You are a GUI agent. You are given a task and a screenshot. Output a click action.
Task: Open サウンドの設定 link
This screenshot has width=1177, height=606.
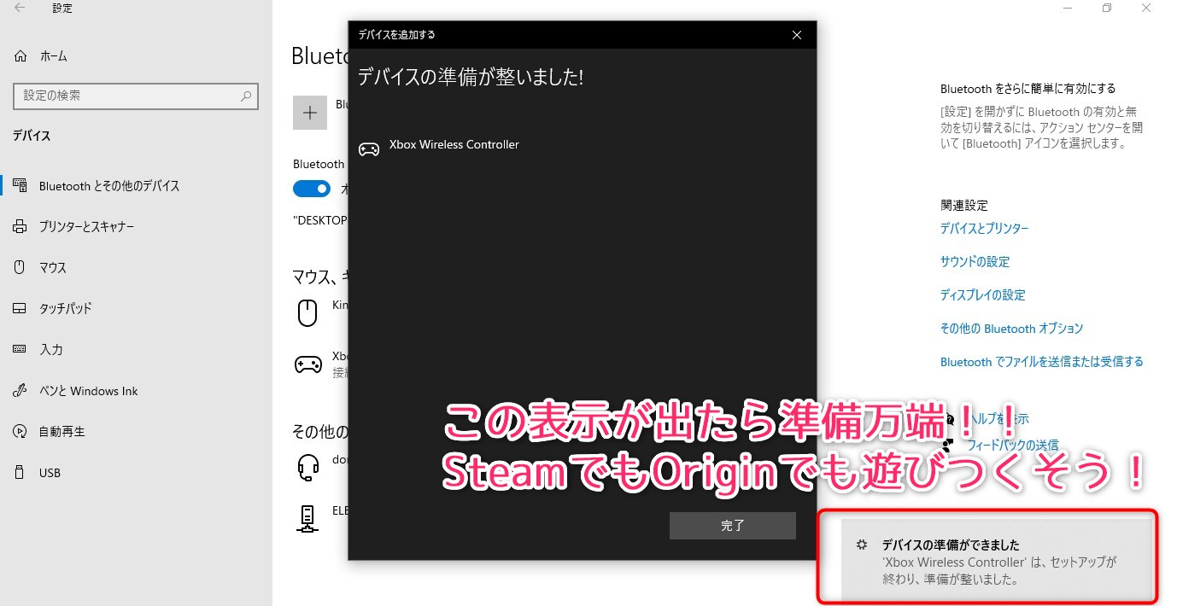click(x=975, y=262)
